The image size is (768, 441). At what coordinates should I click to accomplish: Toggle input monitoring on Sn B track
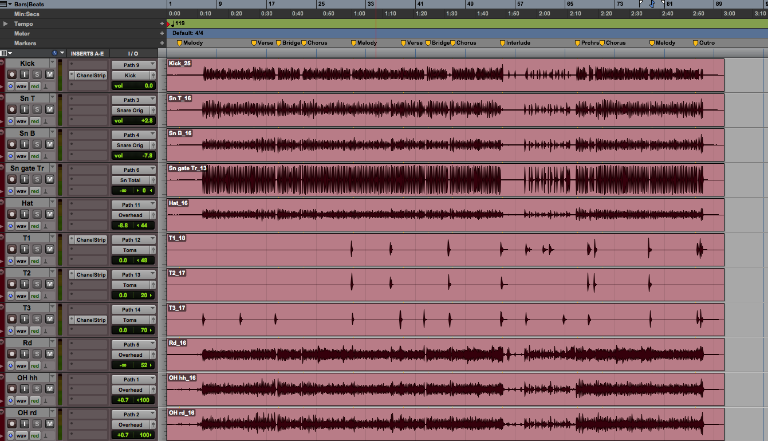(x=24, y=144)
